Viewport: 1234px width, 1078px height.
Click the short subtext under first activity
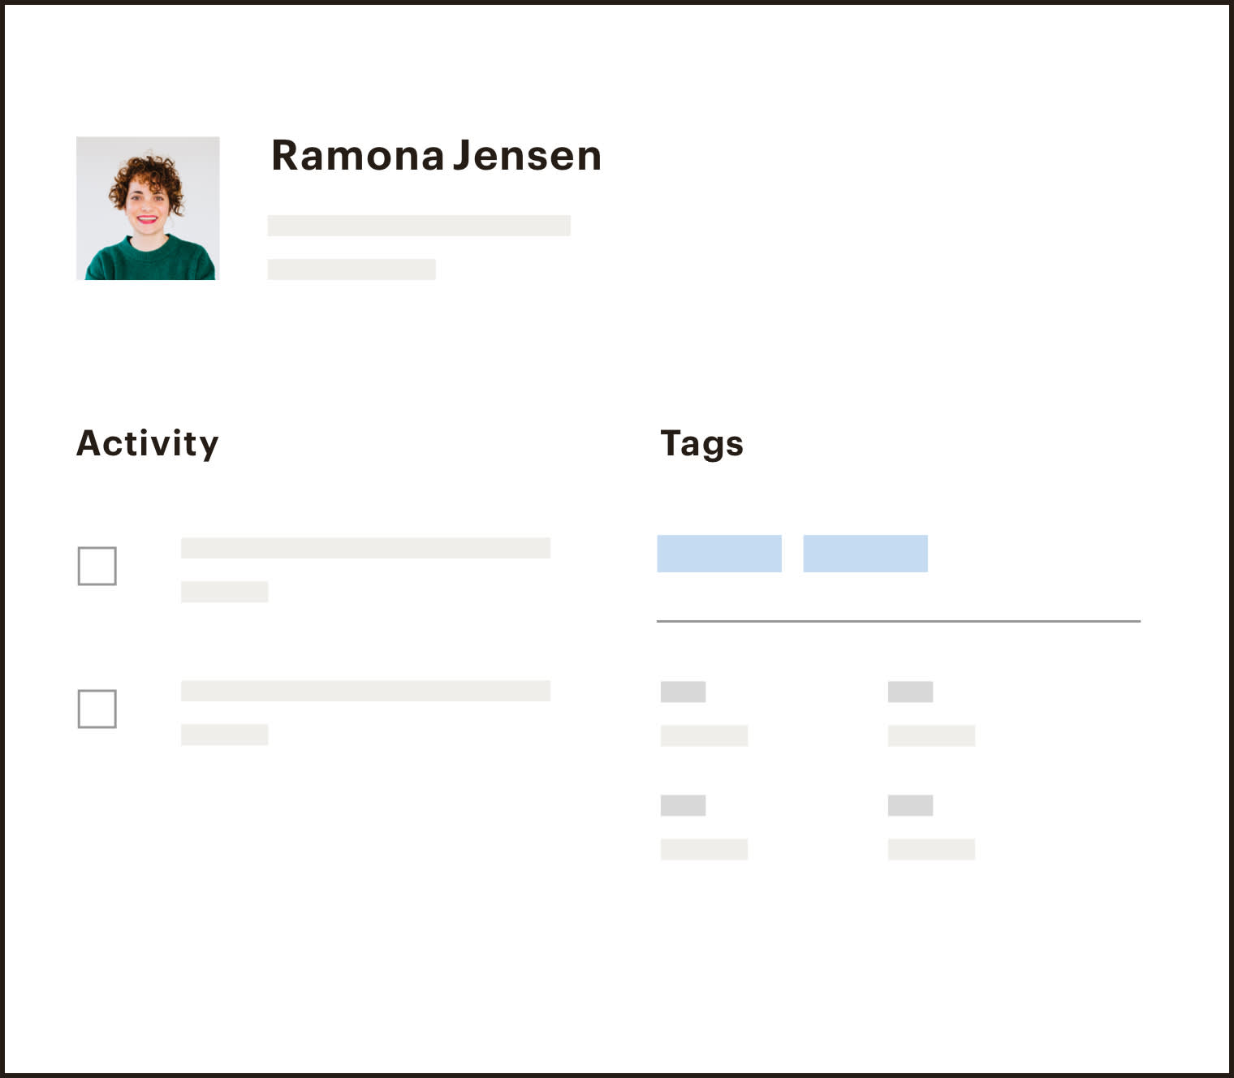click(x=224, y=592)
